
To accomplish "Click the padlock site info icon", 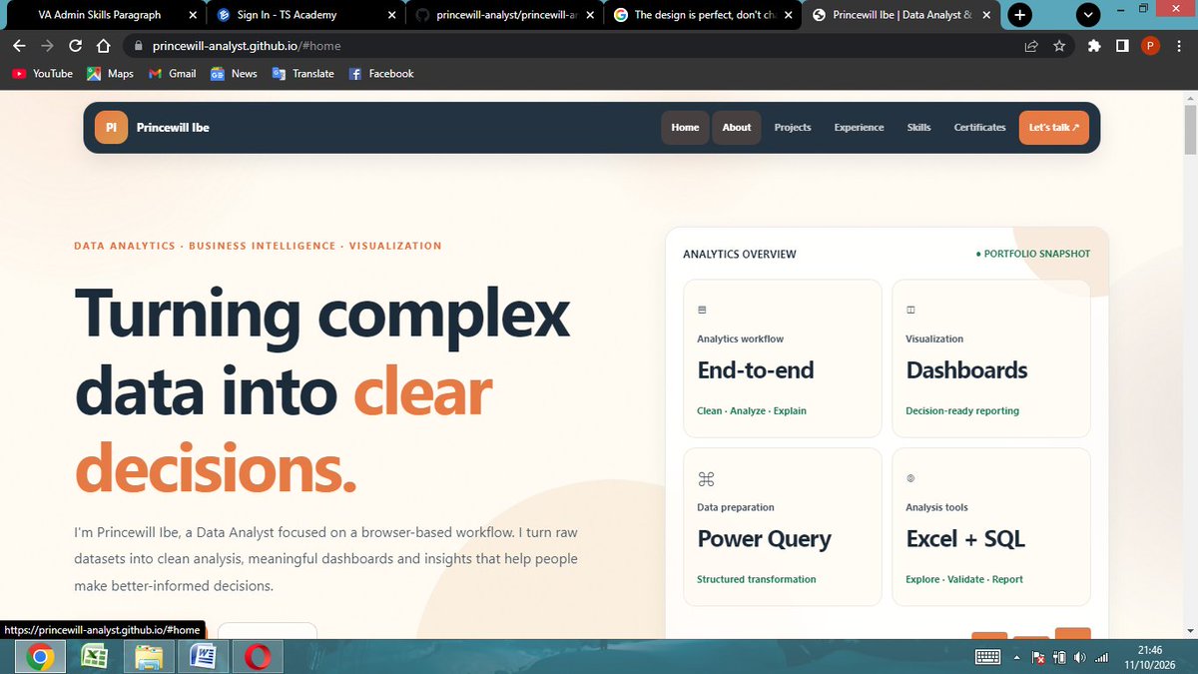I will tap(138, 46).
